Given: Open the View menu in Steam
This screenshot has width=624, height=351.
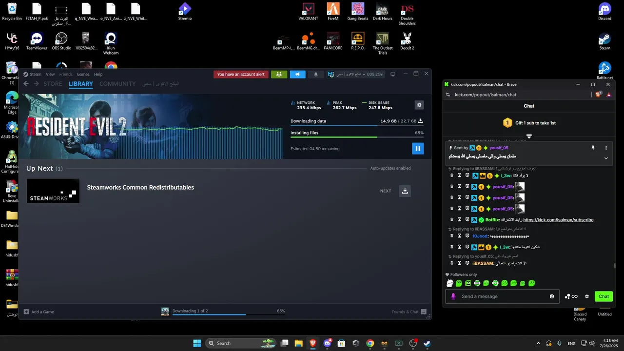Looking at the screenshot, I should (50, 75).
